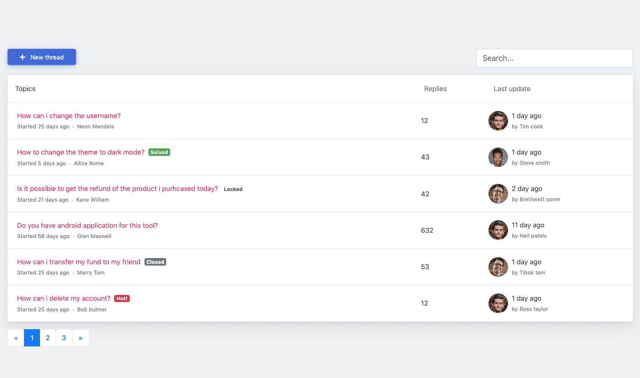640x378 pixels.
Task: Click the green Solved badge
Action: click(159, 152)
